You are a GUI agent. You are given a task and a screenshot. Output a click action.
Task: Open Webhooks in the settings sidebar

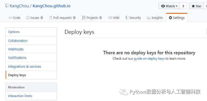[31, 49]
